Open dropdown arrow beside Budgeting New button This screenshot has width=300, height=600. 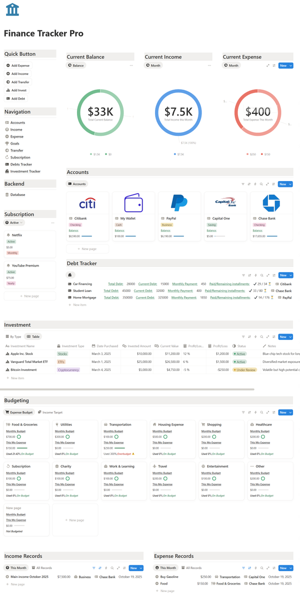[x=290, y=412]
